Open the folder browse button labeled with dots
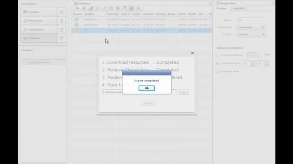The height and width of the screenshot is (164, 293). [x=184, y=92]
